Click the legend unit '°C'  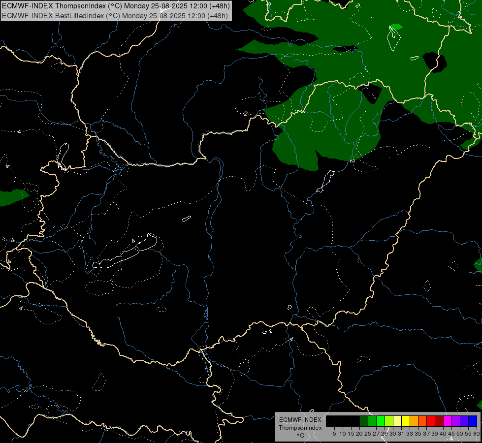tap(301, 435)
